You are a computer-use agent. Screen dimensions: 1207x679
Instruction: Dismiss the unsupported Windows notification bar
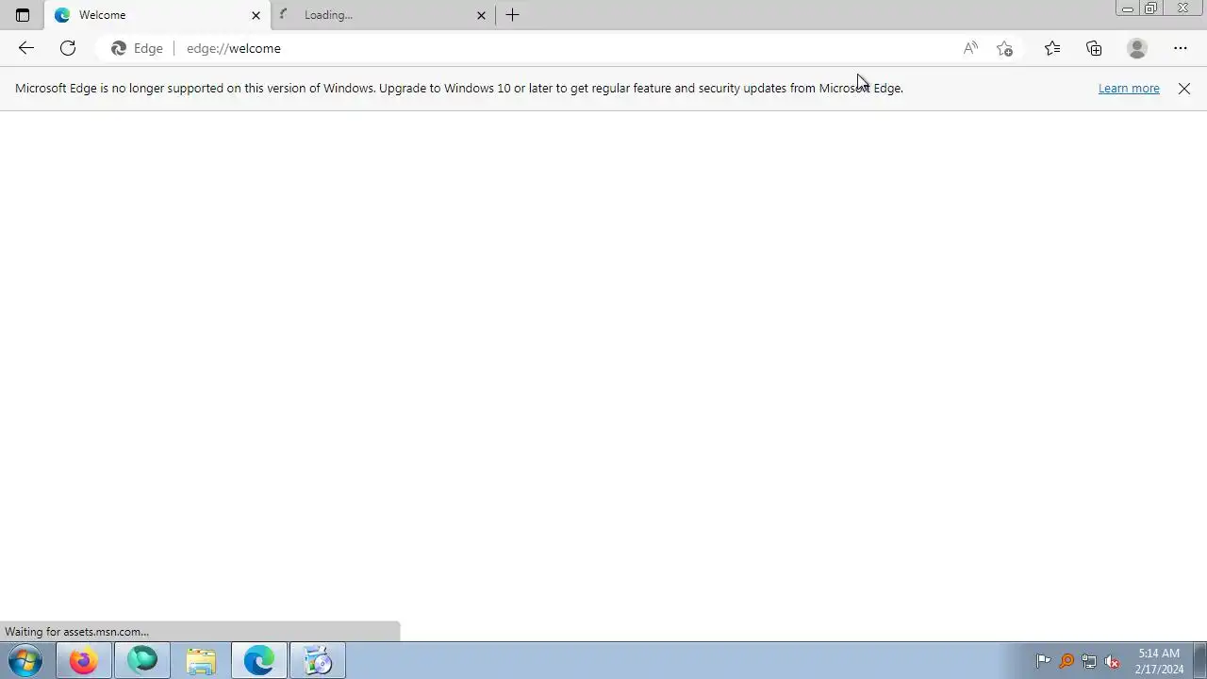(x=1184, y=89)
